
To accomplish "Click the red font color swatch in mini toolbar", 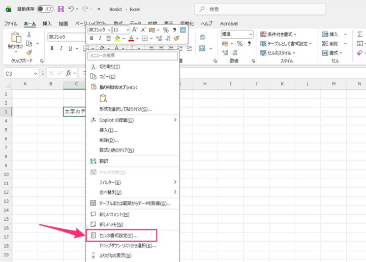I will click(131, 39).
